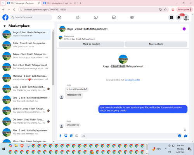Open the $970 listing link under header
194x155 pixels.
tap(80, 39)
